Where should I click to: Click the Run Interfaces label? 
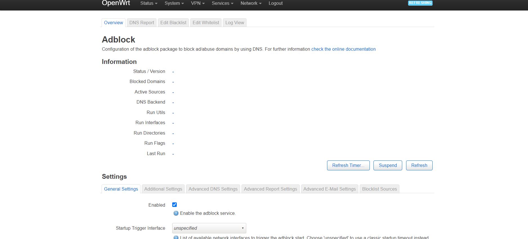150,122
